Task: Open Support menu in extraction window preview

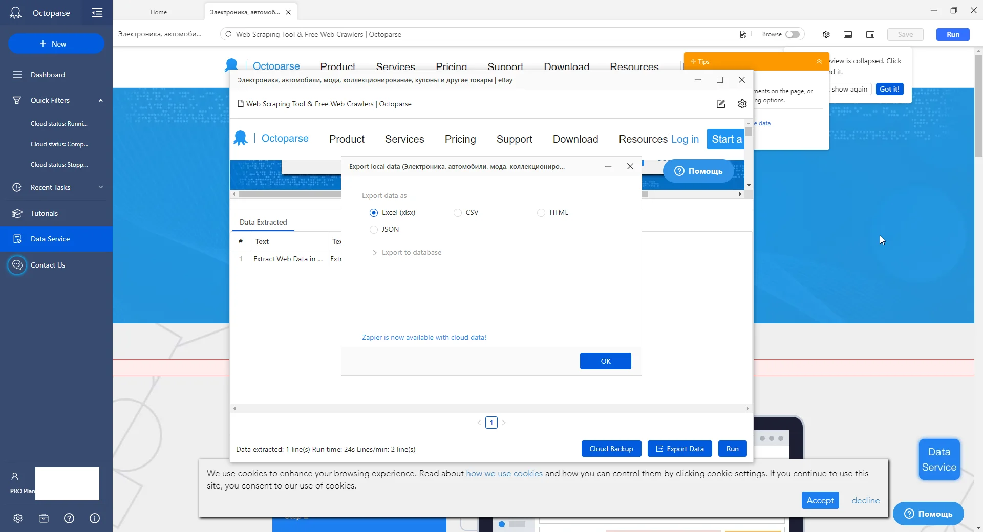Action: point(515,139)
